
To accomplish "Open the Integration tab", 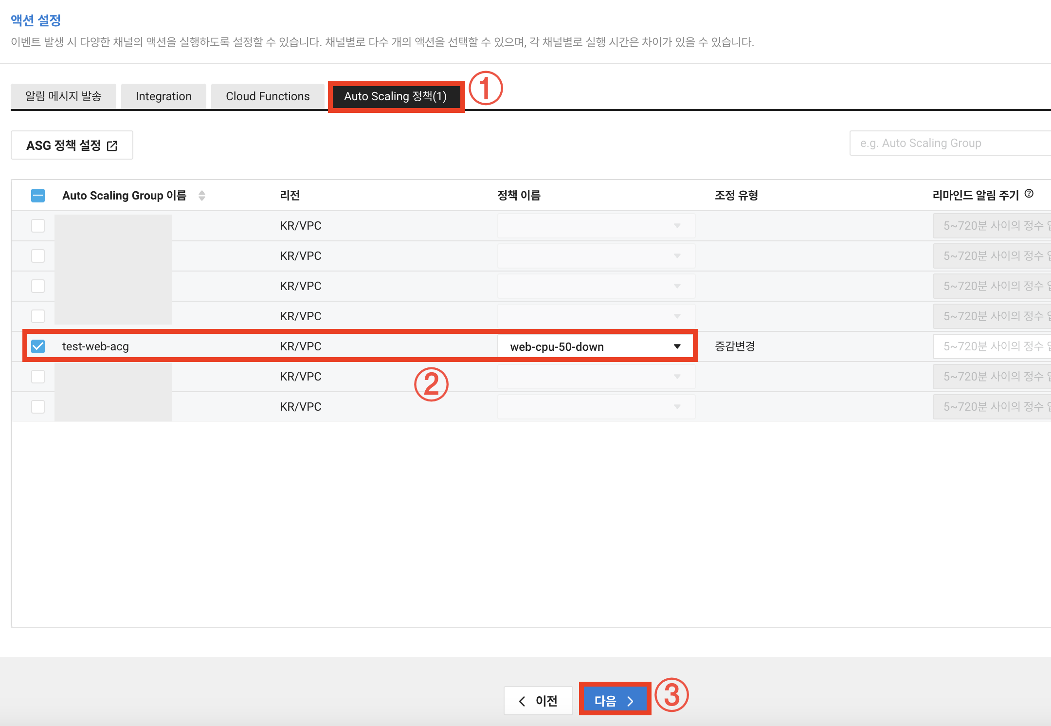I will [x=163, y=96].
